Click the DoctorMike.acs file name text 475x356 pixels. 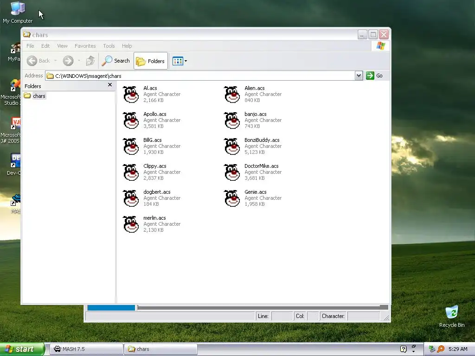[x=262, y=166]
